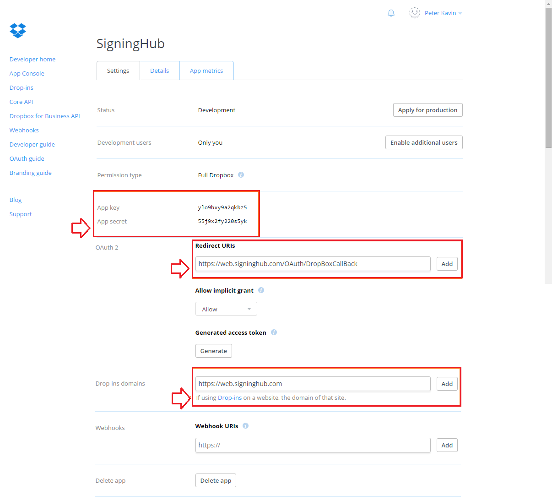
Task: Click the vertical page scrollbar thumb
Action: pyautogui.click(x=548, y=78)
